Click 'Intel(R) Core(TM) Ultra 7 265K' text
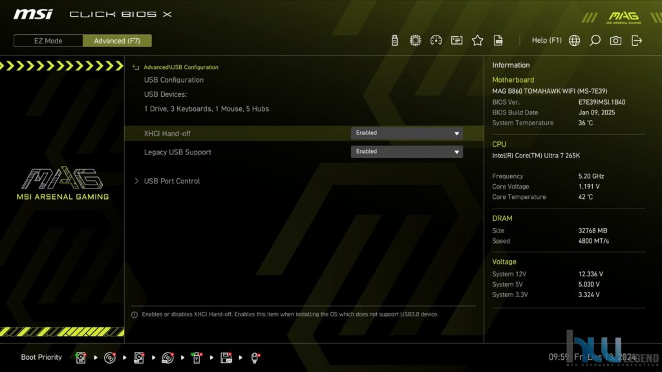The image size is (662, 372). point(536,156)
